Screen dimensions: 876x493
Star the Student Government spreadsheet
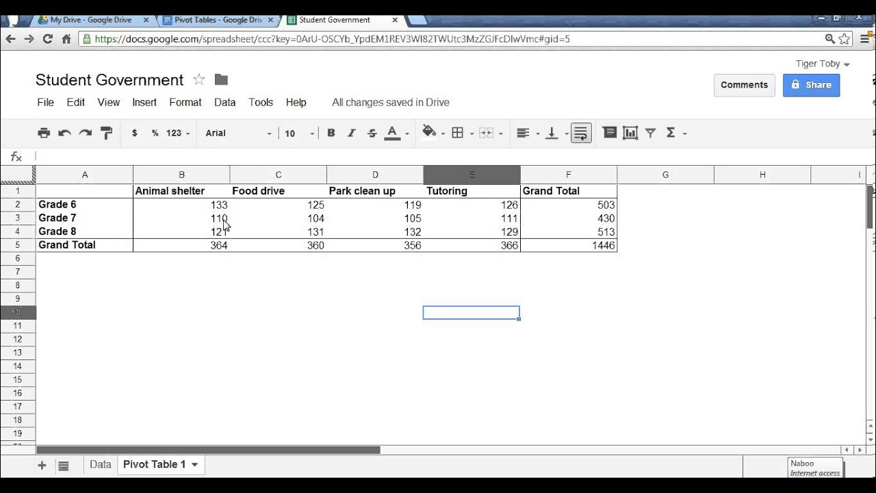click(199, 79)
